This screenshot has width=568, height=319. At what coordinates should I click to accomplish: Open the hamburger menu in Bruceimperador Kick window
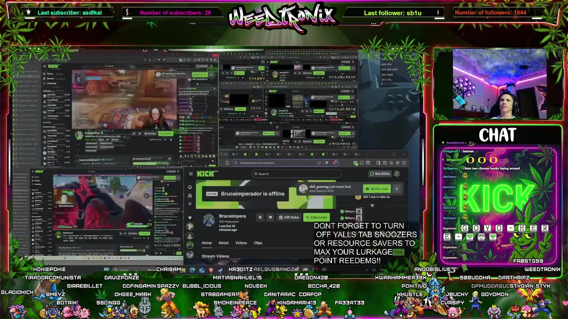click(x=191, y=174)
